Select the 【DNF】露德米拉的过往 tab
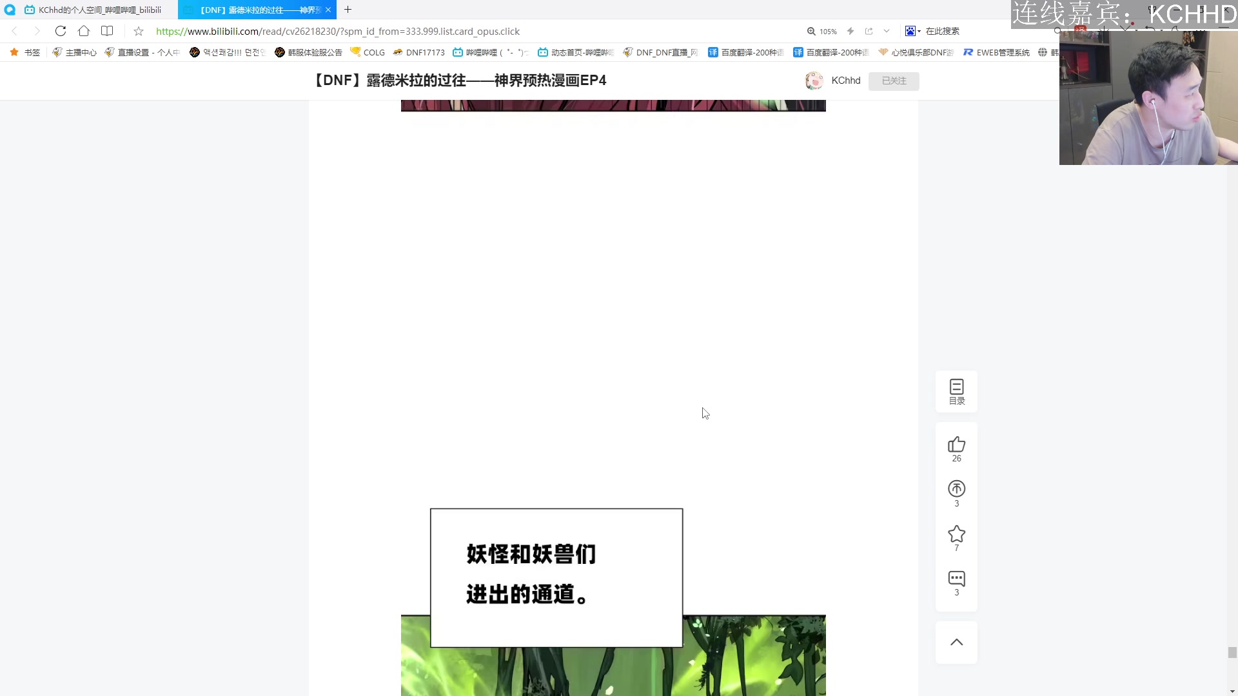 (x=257, y=10)
